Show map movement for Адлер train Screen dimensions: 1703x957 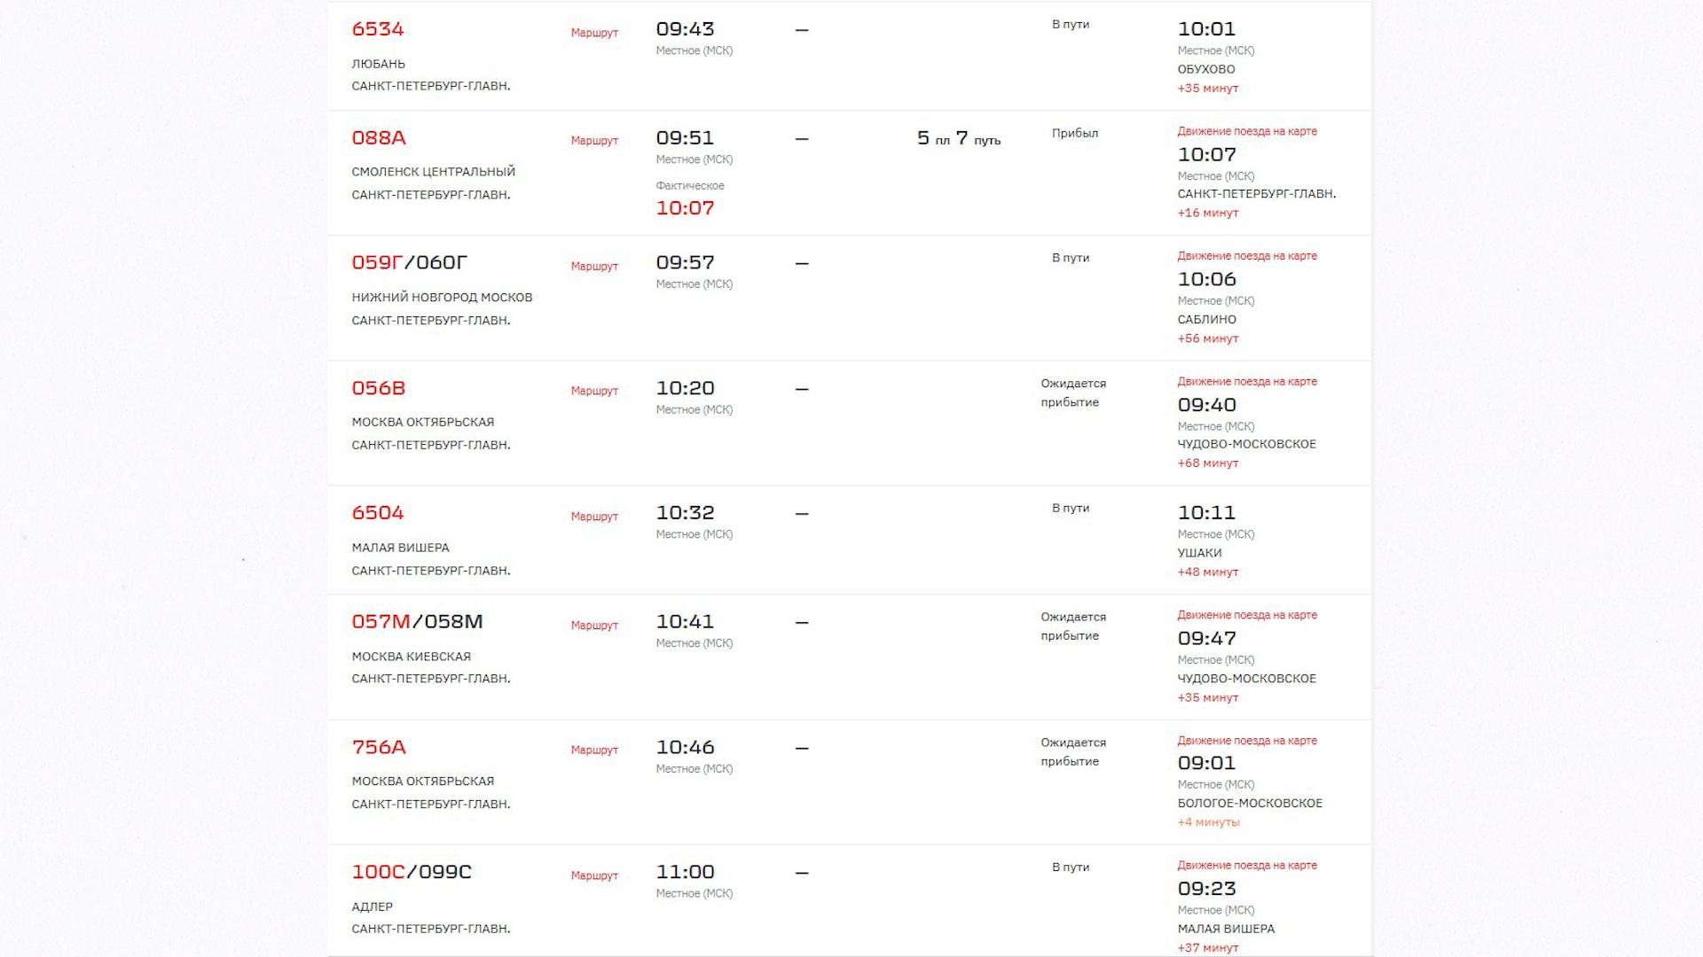(x=1247, y=866)
